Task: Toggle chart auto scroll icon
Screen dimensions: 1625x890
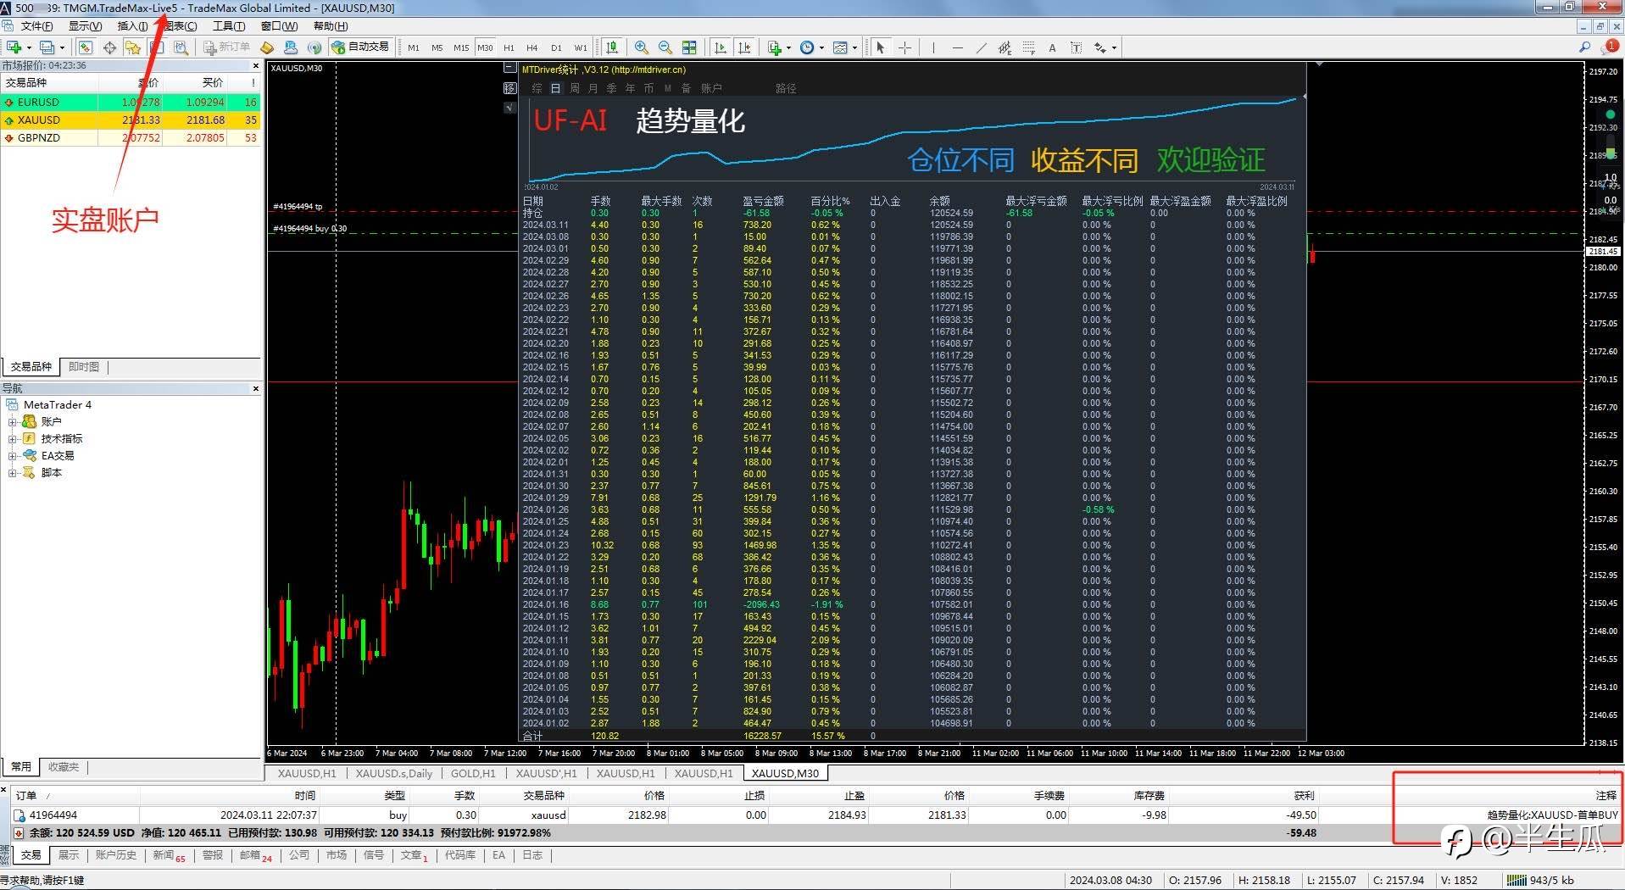Action: pos(721,47)
